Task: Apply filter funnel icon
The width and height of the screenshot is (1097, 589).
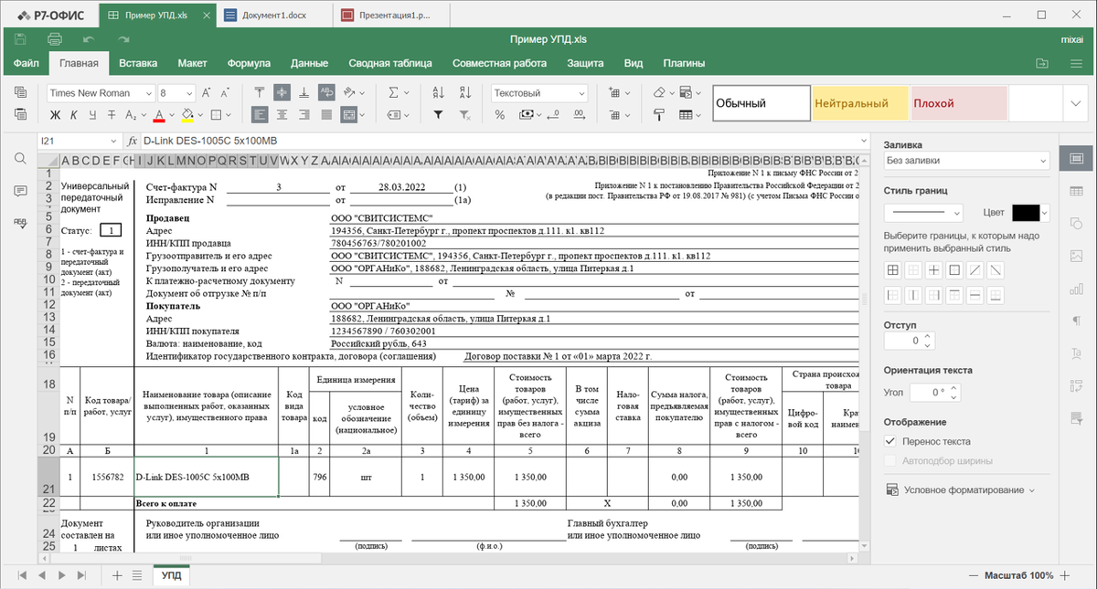Action: pos(438,115)
